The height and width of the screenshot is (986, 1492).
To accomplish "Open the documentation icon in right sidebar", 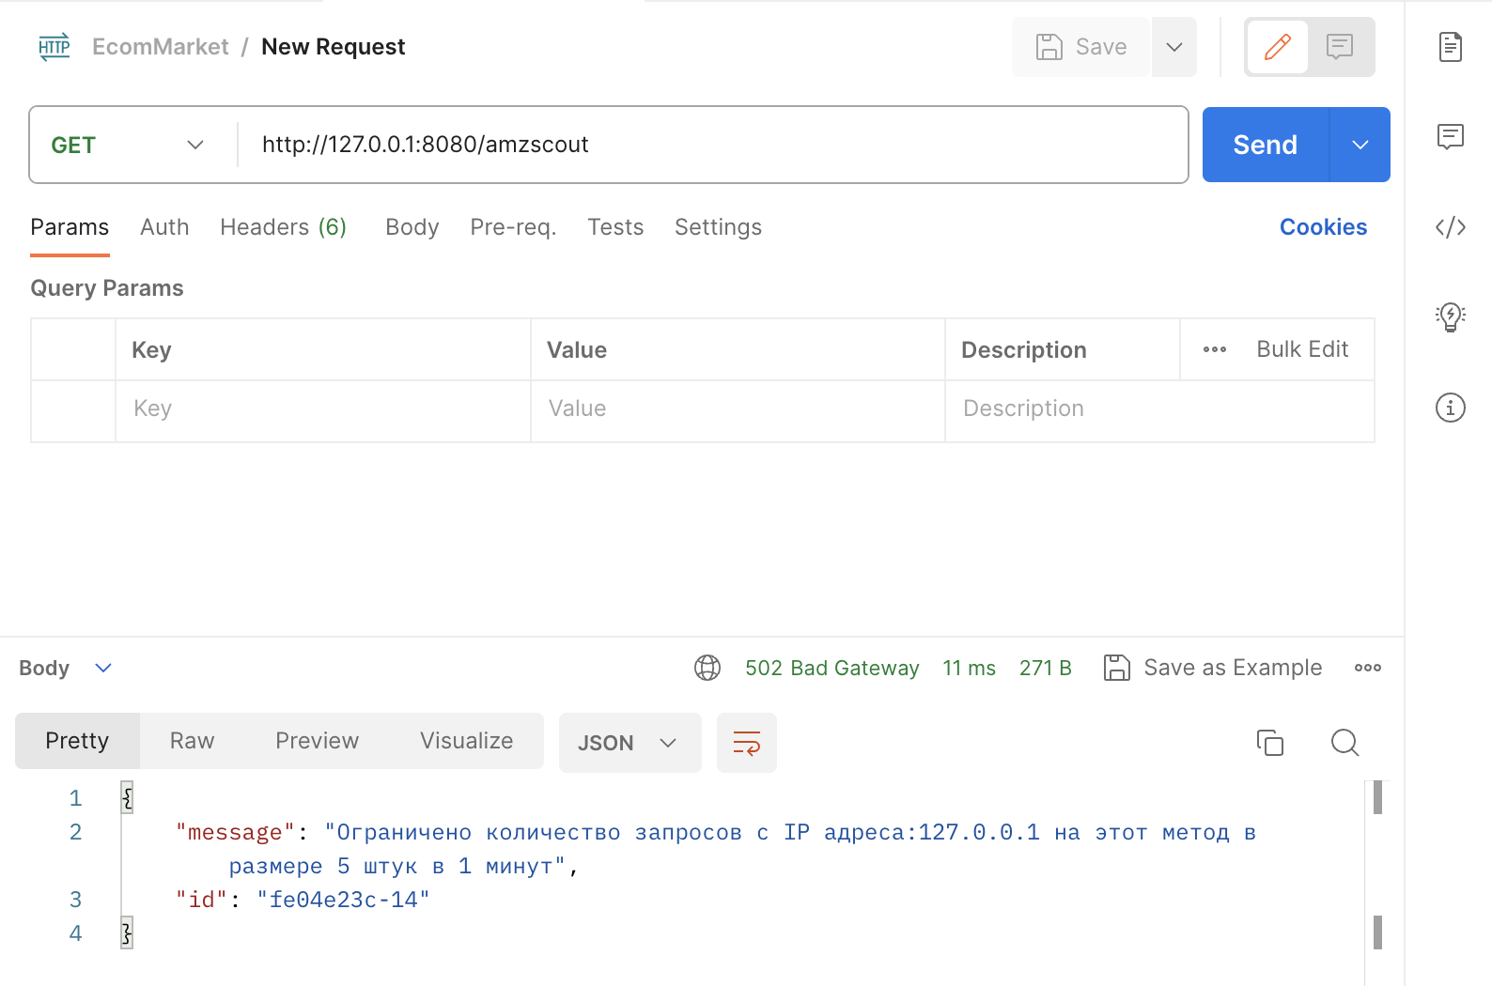I will coord(1451,47).
